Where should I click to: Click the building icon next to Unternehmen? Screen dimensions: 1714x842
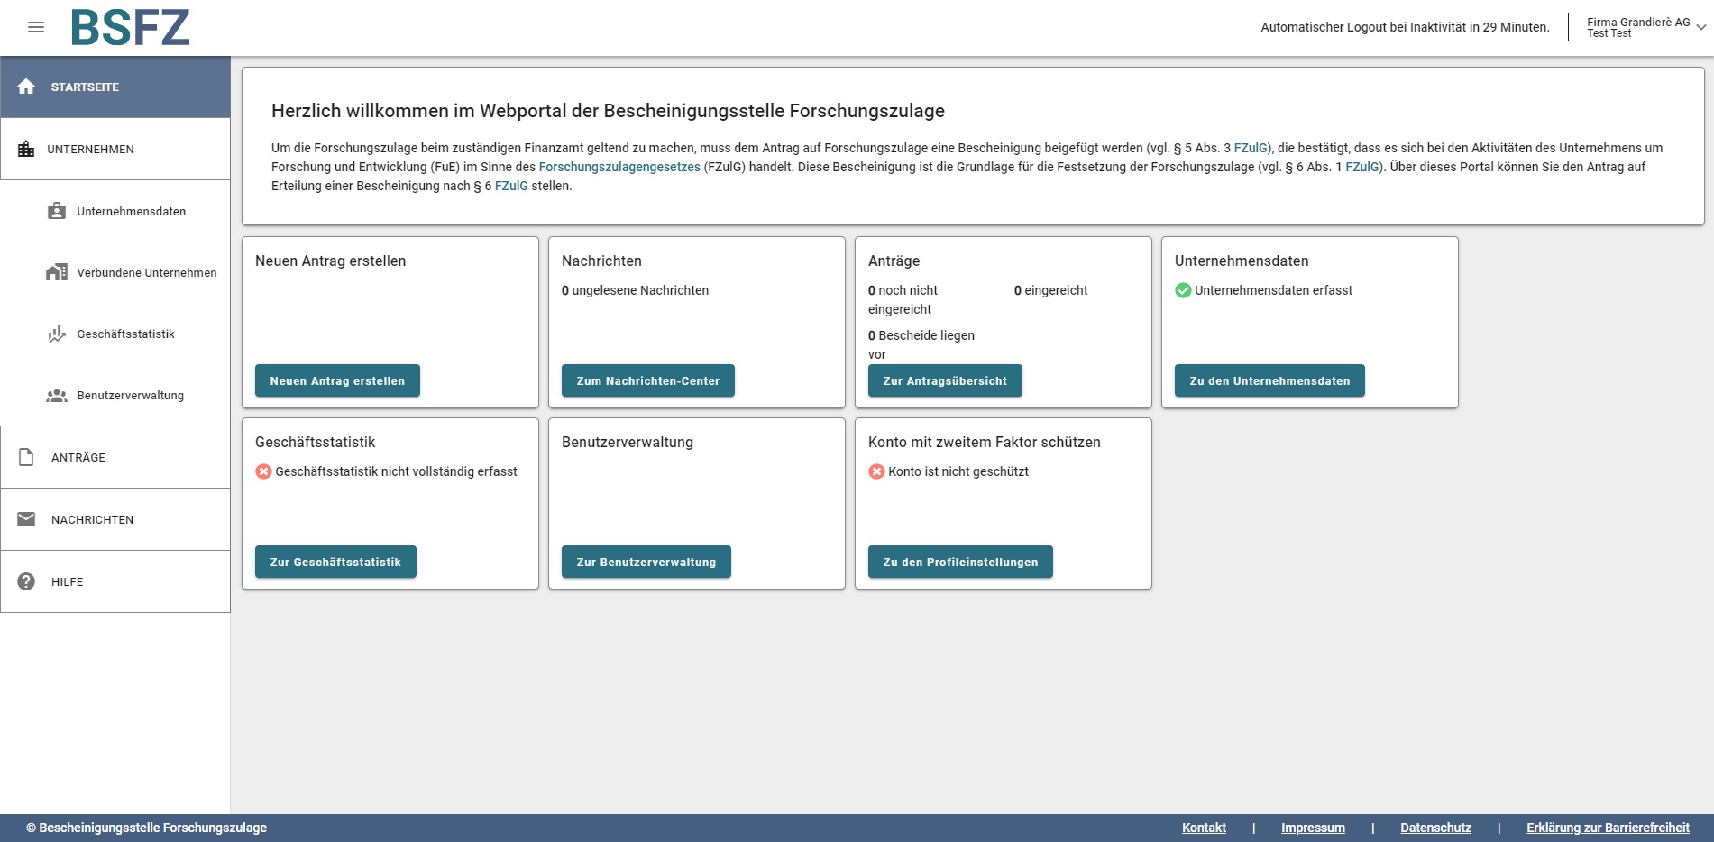coord(26,149)
